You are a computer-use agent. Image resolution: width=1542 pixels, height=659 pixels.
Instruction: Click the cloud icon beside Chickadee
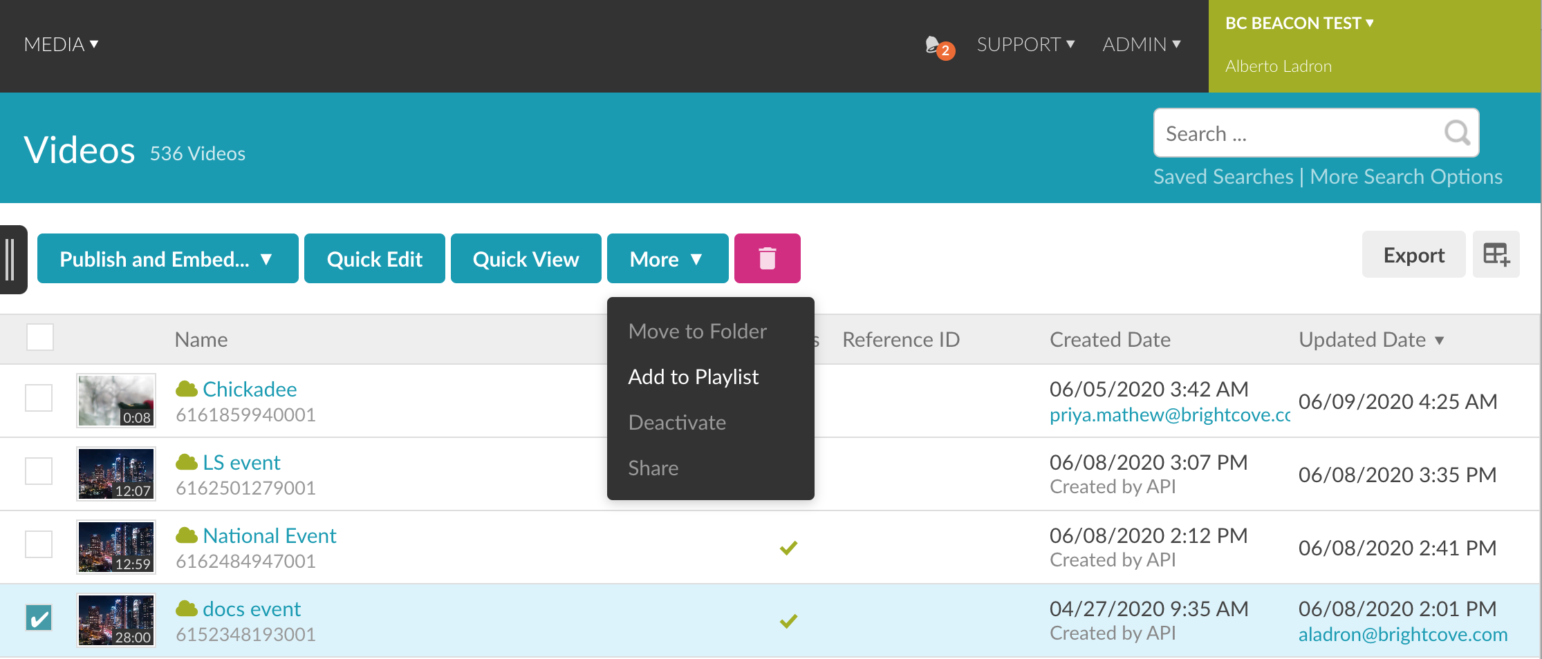(186, 389)
